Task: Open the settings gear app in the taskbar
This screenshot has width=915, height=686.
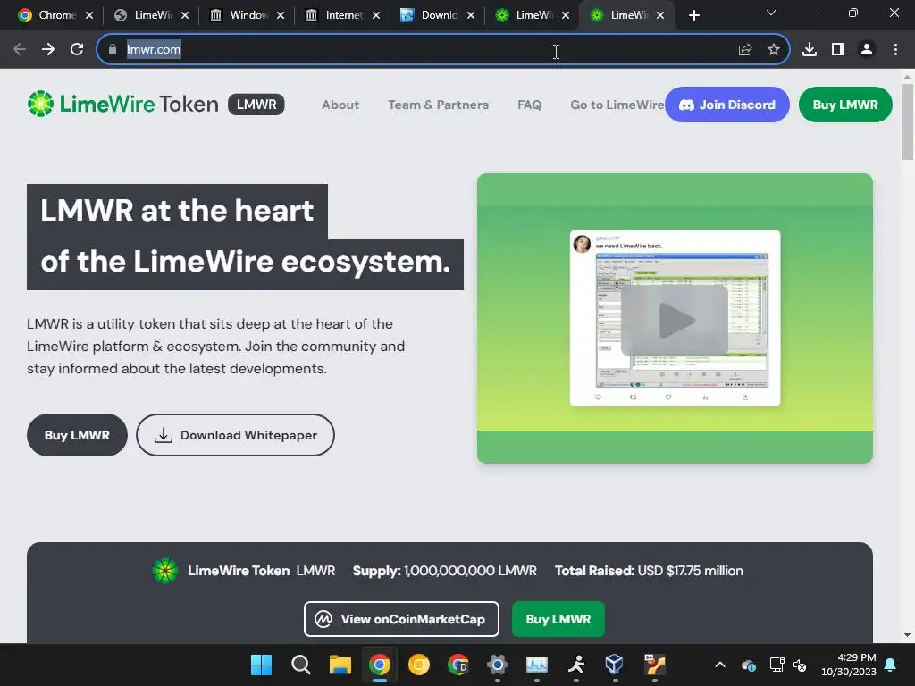Action: (x=497, y=665)
